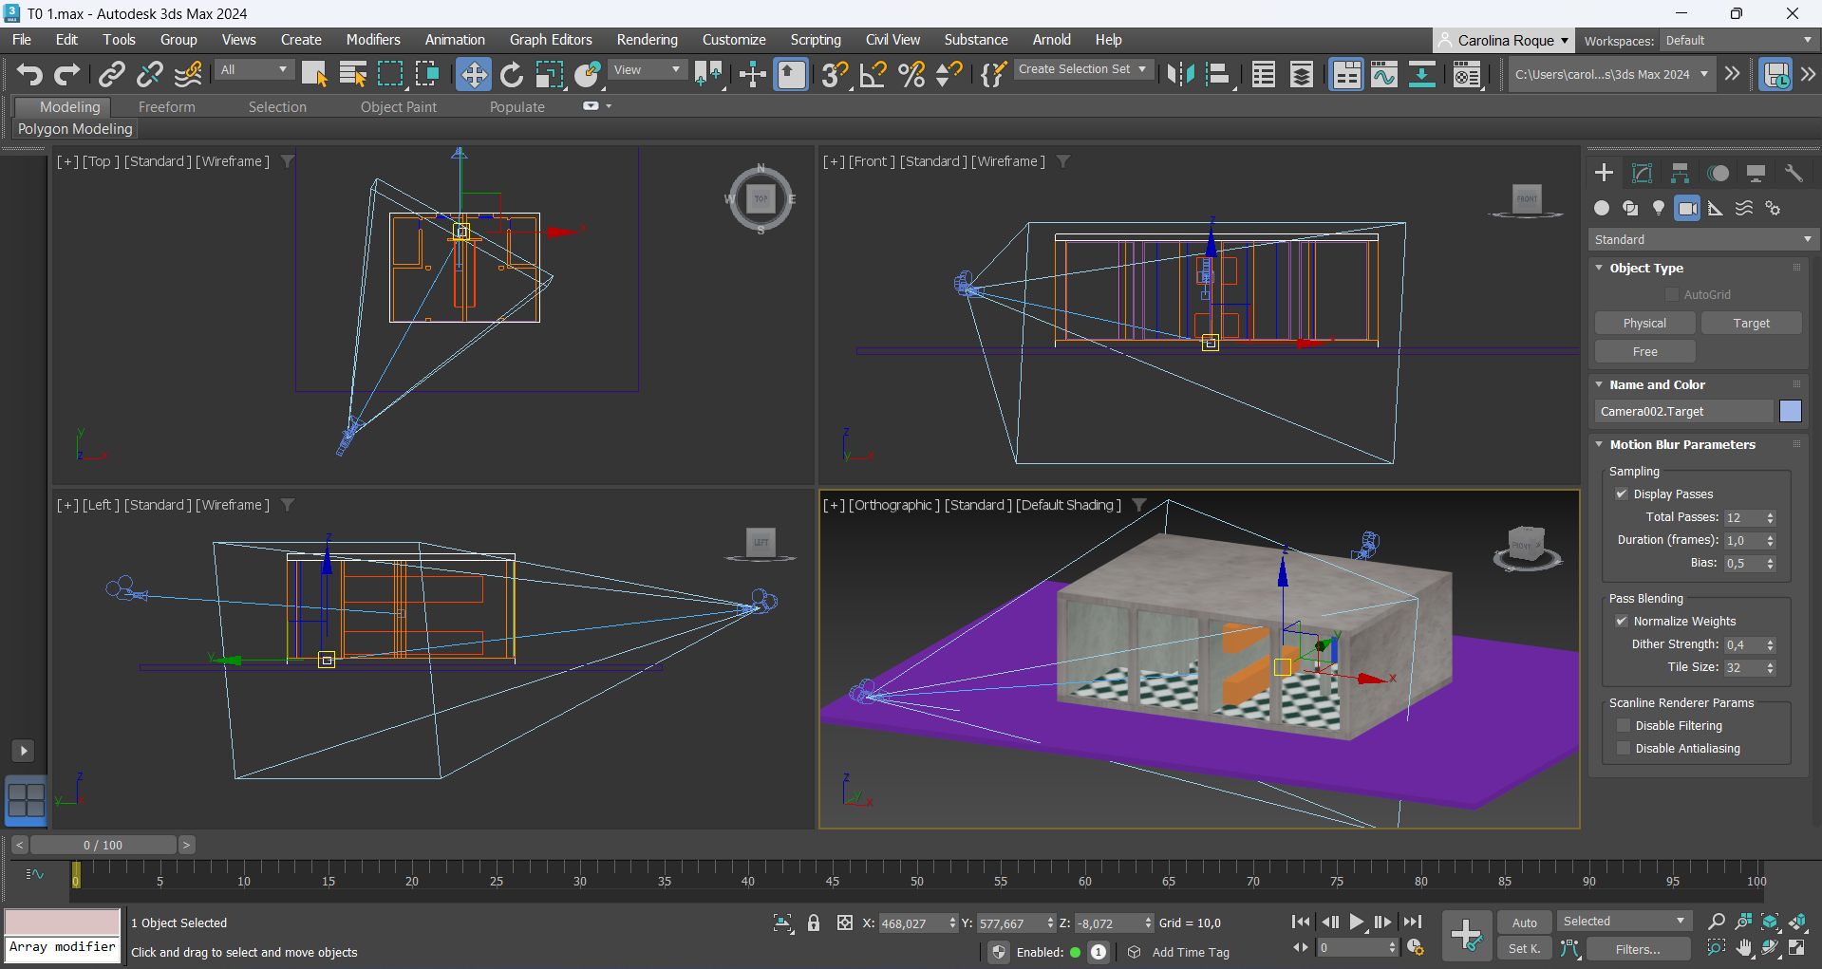Open the Modify panel tab icon
1822x969 pixels.
(x=1642, y=173)
